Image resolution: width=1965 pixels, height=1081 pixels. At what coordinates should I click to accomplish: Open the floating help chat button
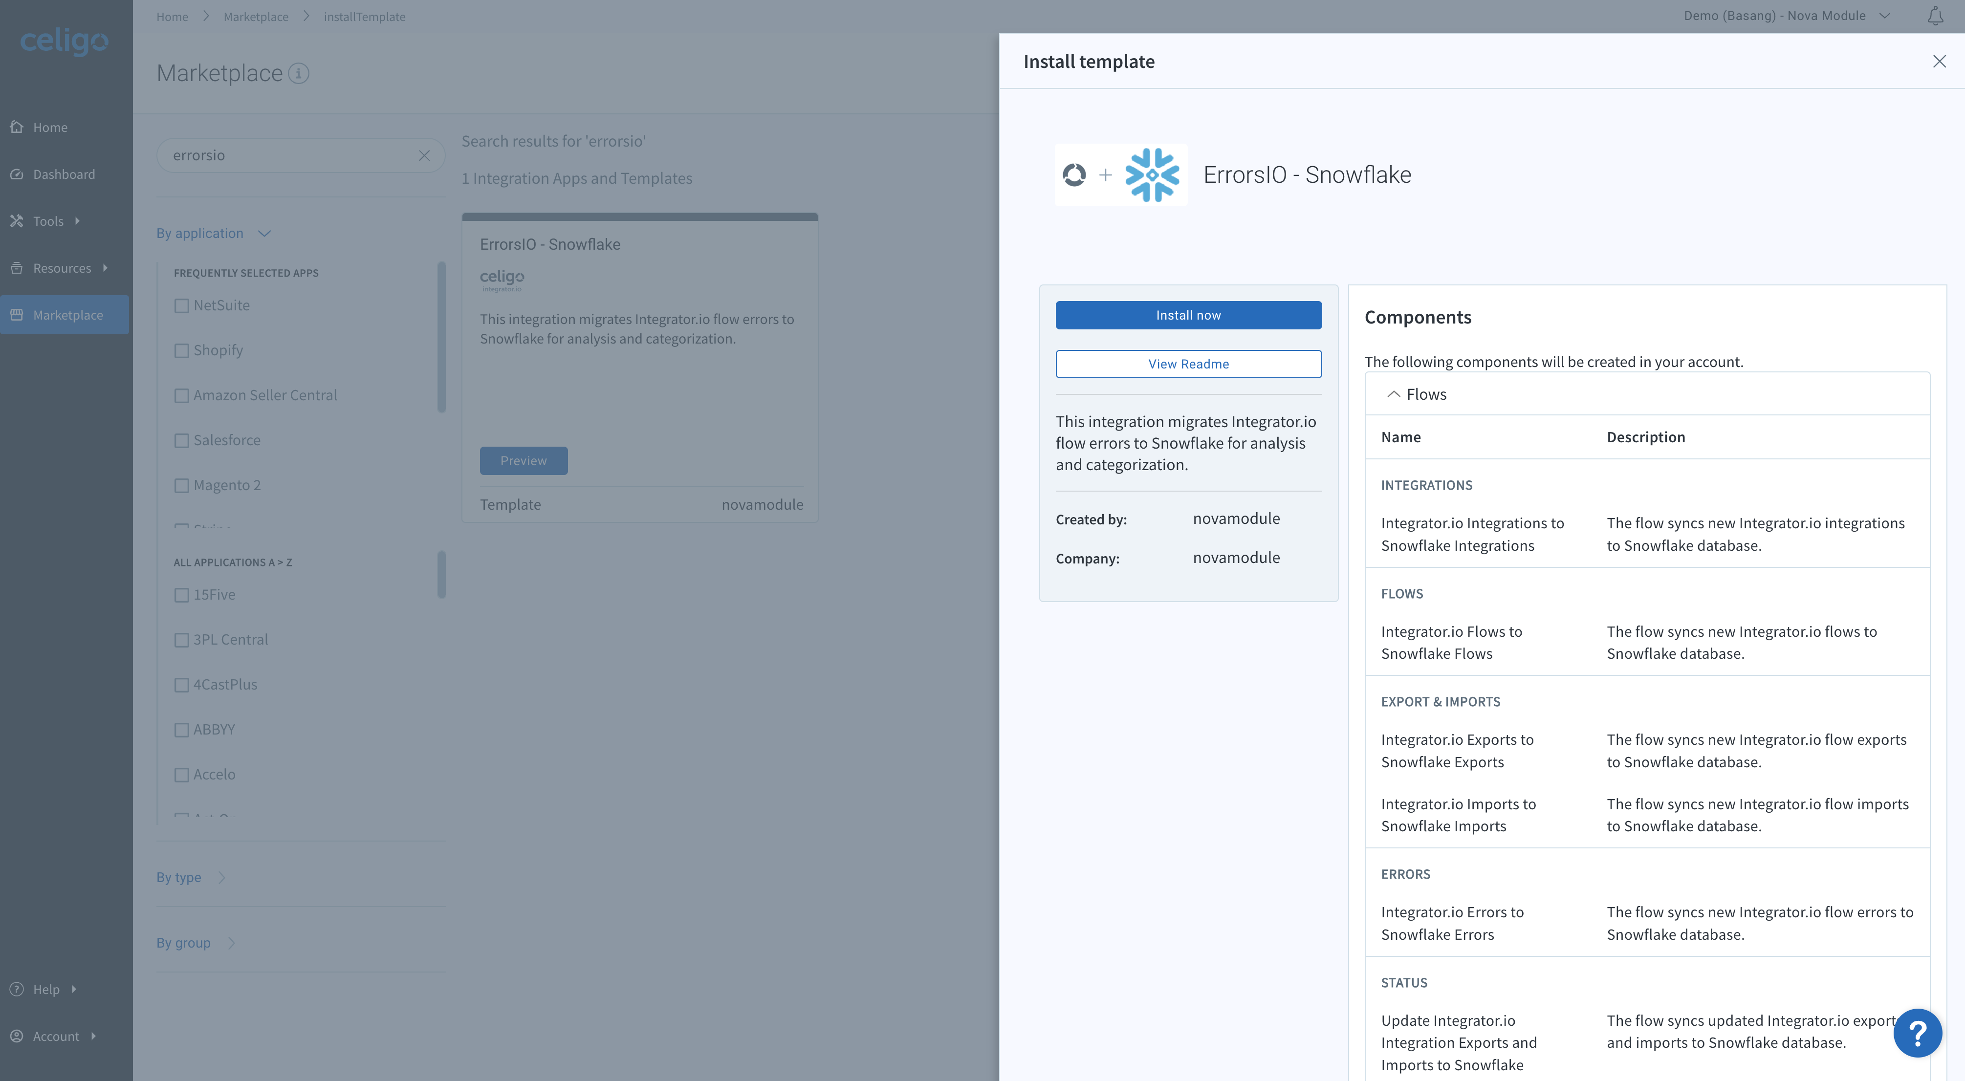(x=1917, y=1032)
